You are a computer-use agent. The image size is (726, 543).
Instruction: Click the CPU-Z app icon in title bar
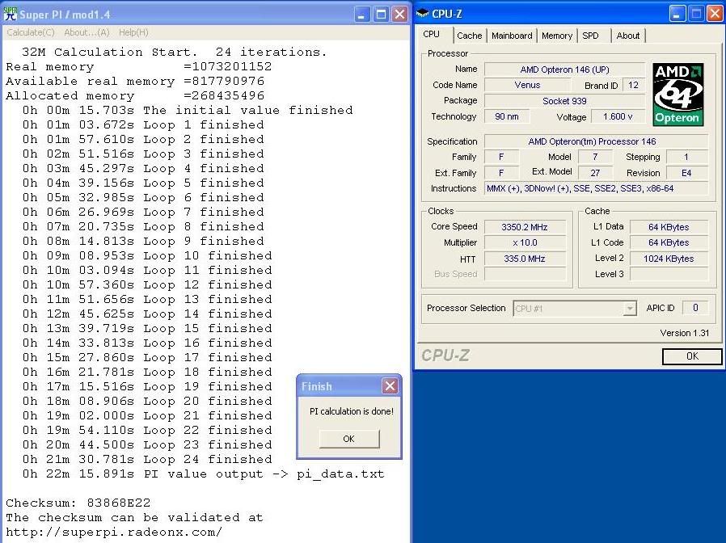[x=422, y=14]
